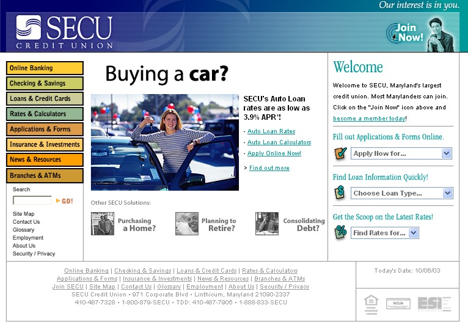Image resolution: width=468 pixels, height=327 pixels.
Task: Click the dollar icon beside Choose Loan Type
Action: click(x=341, y=193)
